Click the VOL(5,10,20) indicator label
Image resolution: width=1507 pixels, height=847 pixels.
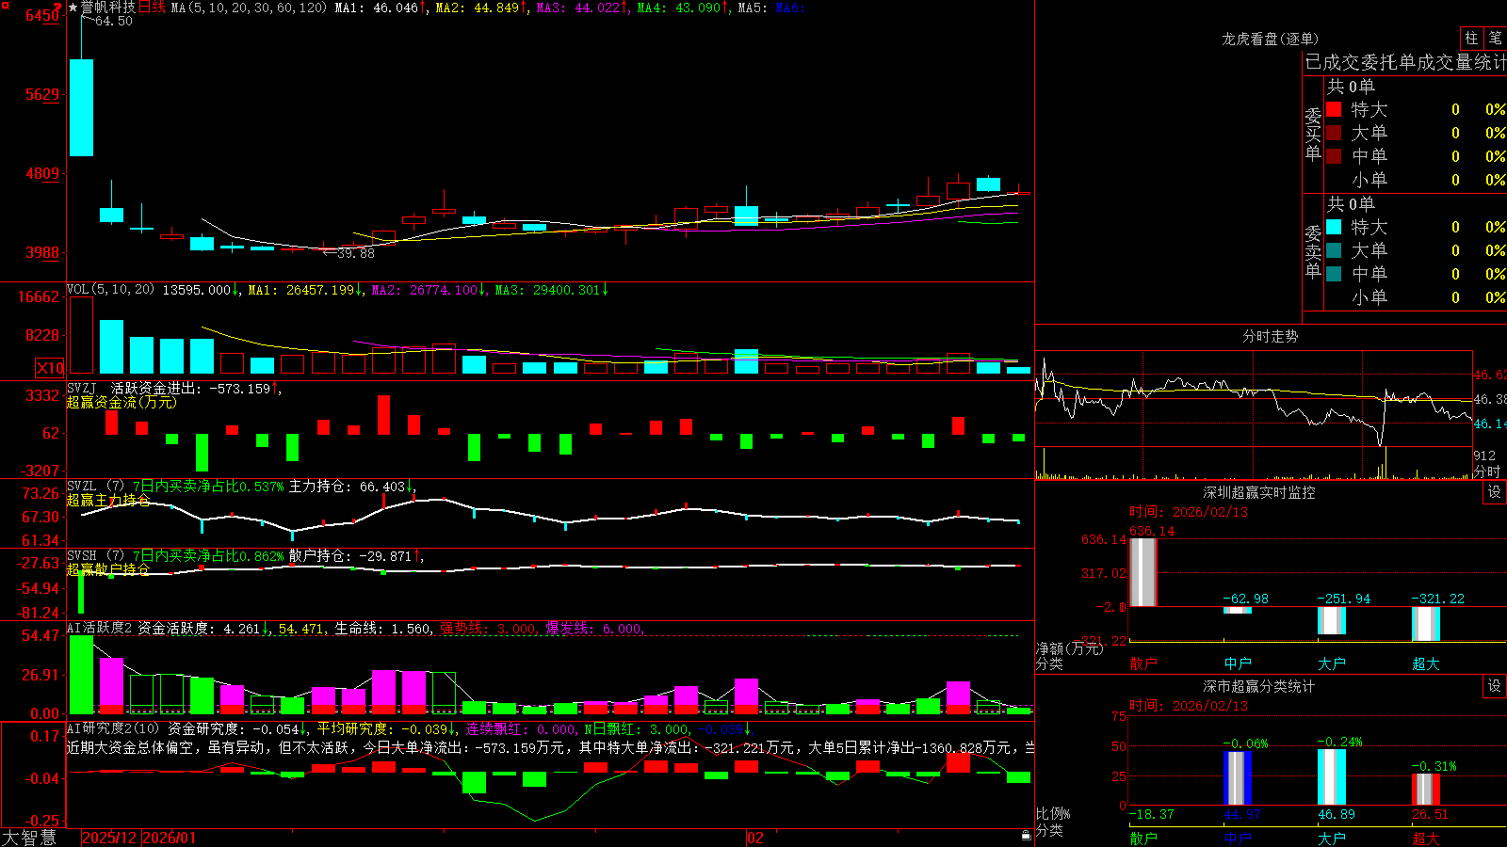pyautogui.click(x=110, y=290)
